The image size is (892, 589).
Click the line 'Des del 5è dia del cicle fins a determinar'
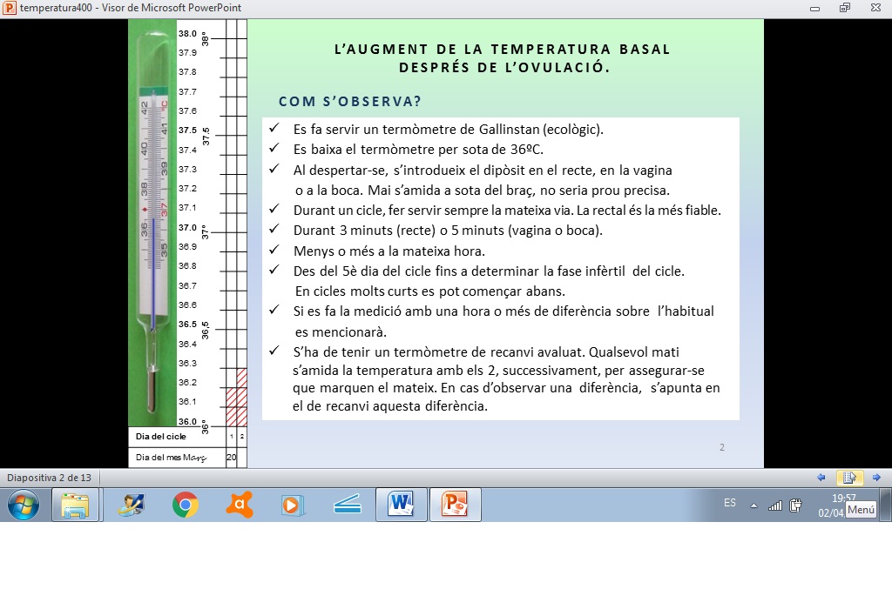pyautogui.click(x=489, y=271)
